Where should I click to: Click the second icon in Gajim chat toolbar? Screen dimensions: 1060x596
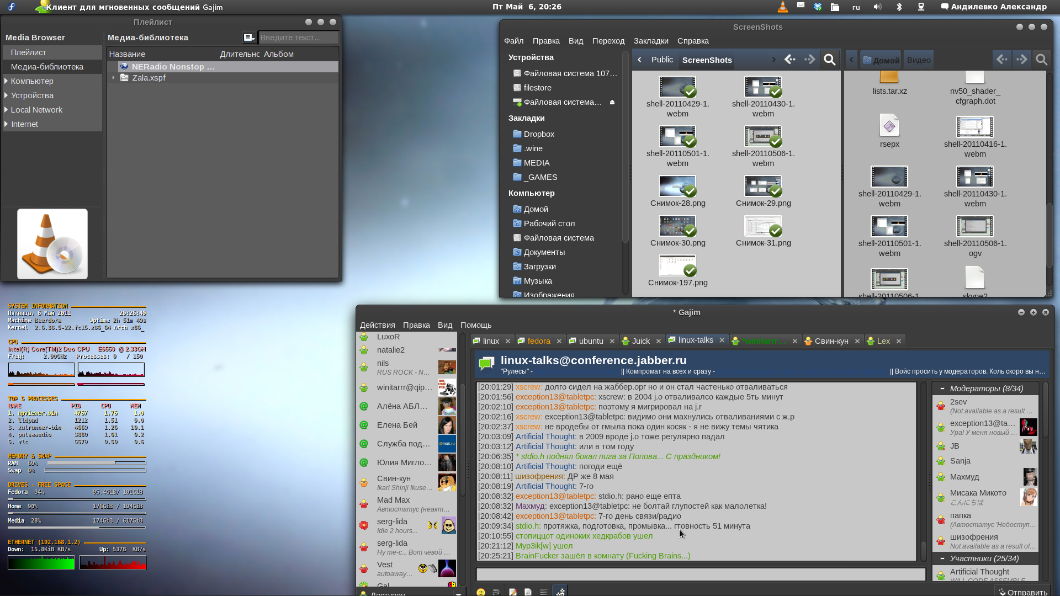pyautogui.click(x=496, y=592)
